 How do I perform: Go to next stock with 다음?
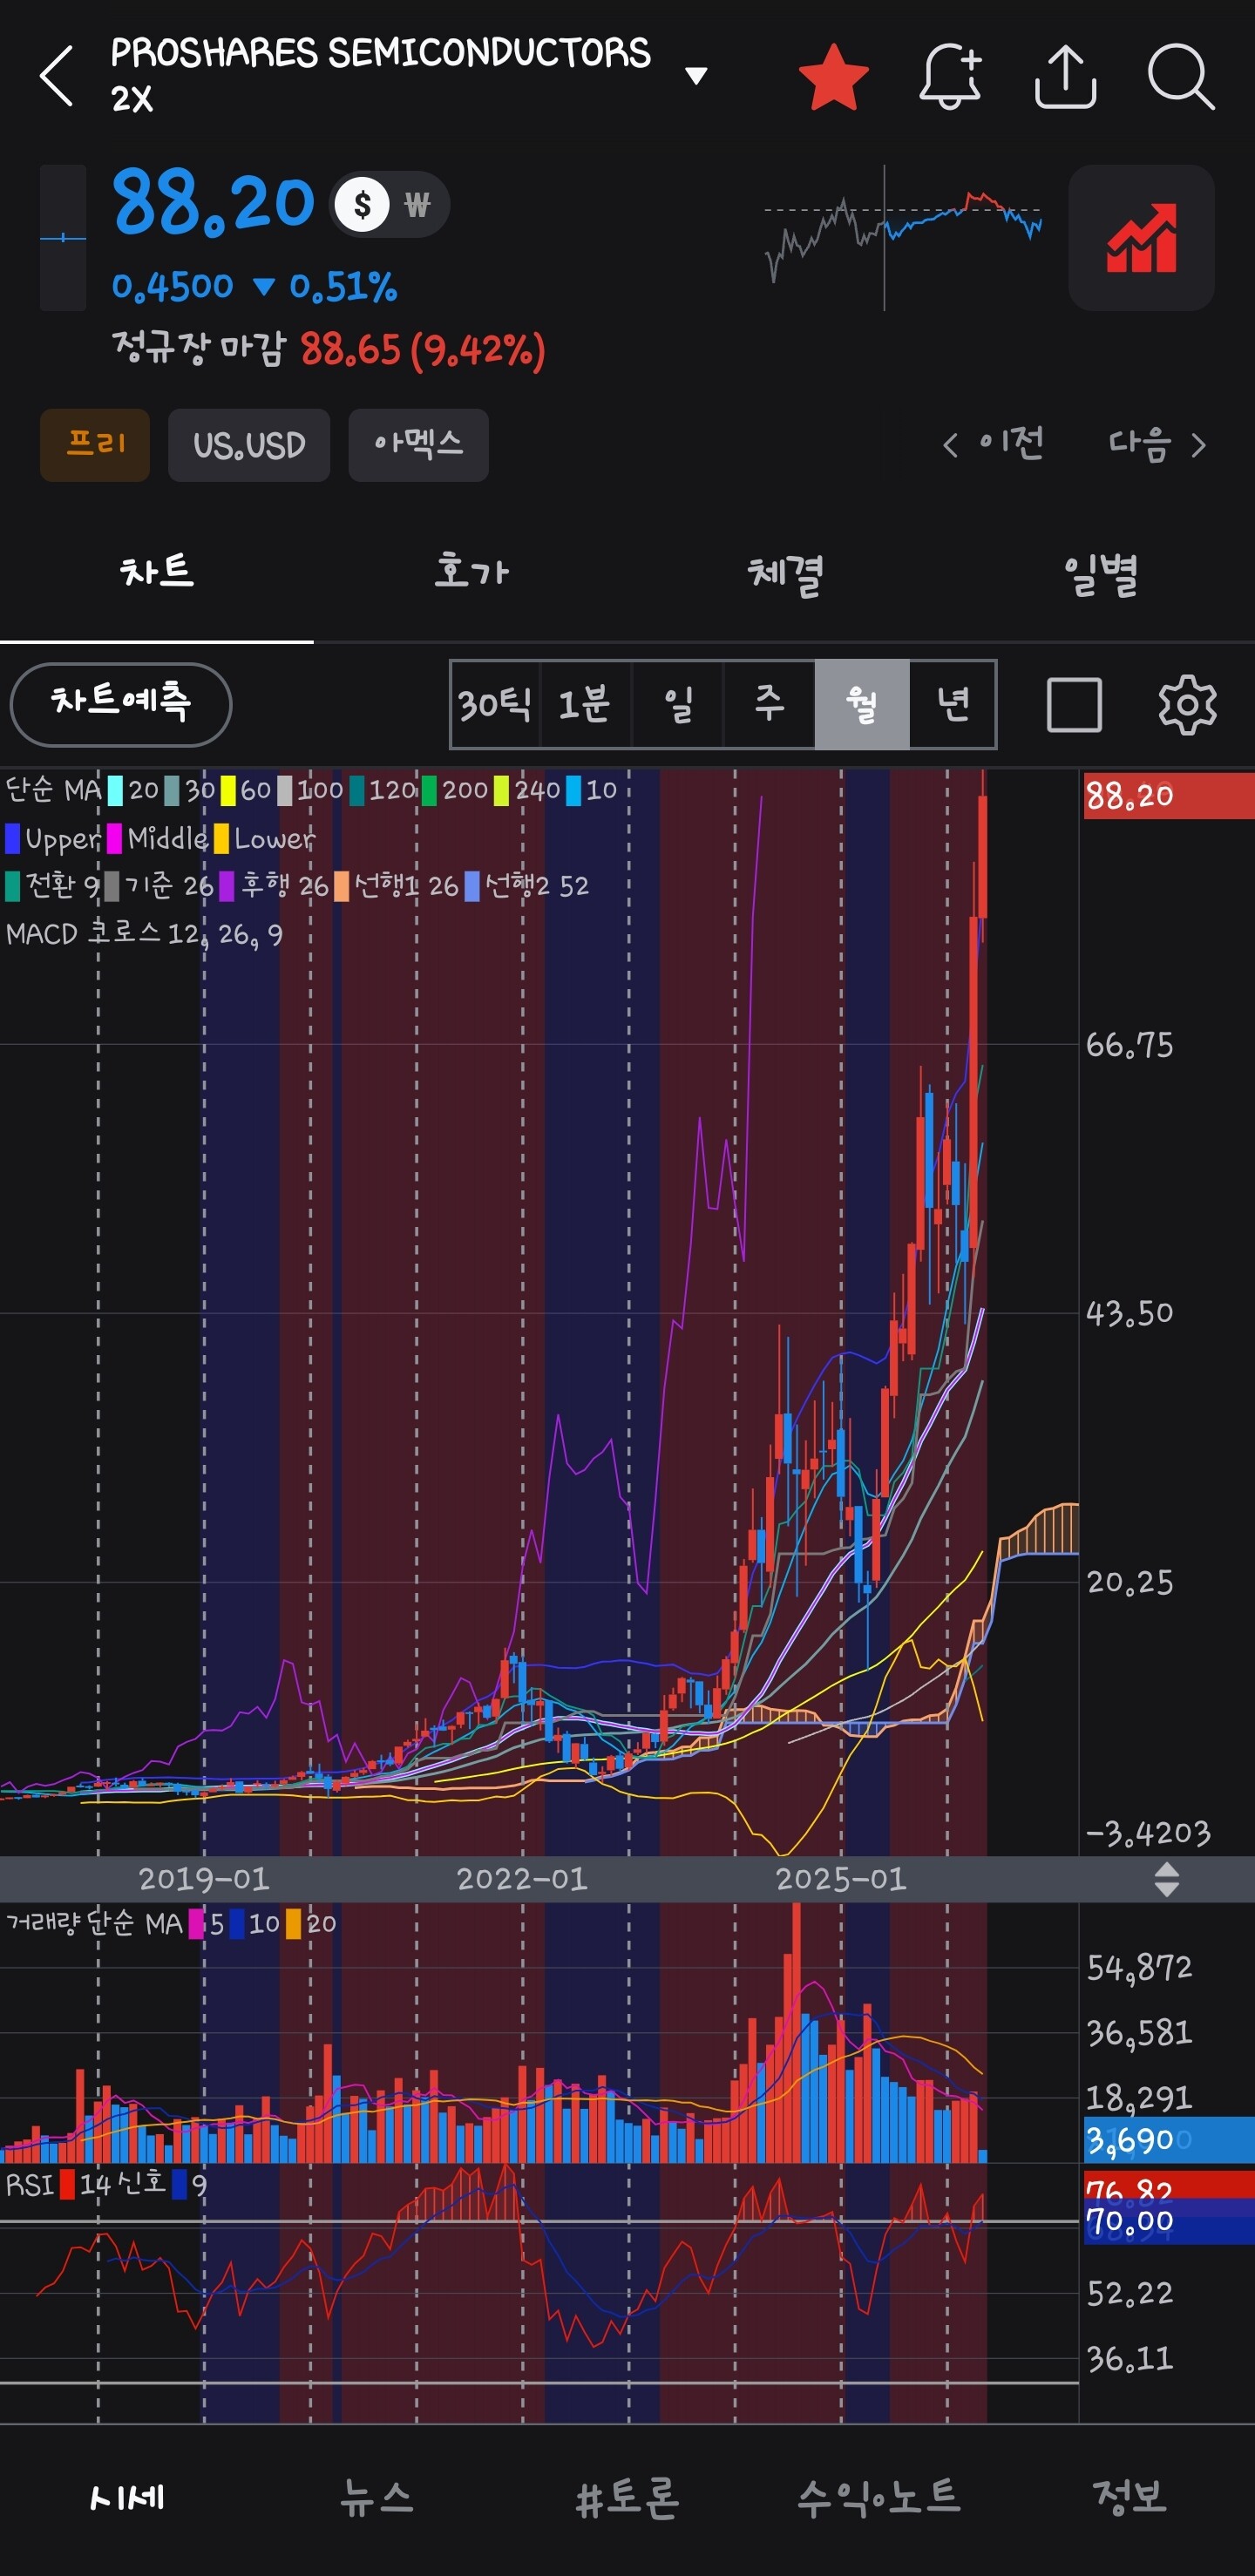(x=1157, y=443)
